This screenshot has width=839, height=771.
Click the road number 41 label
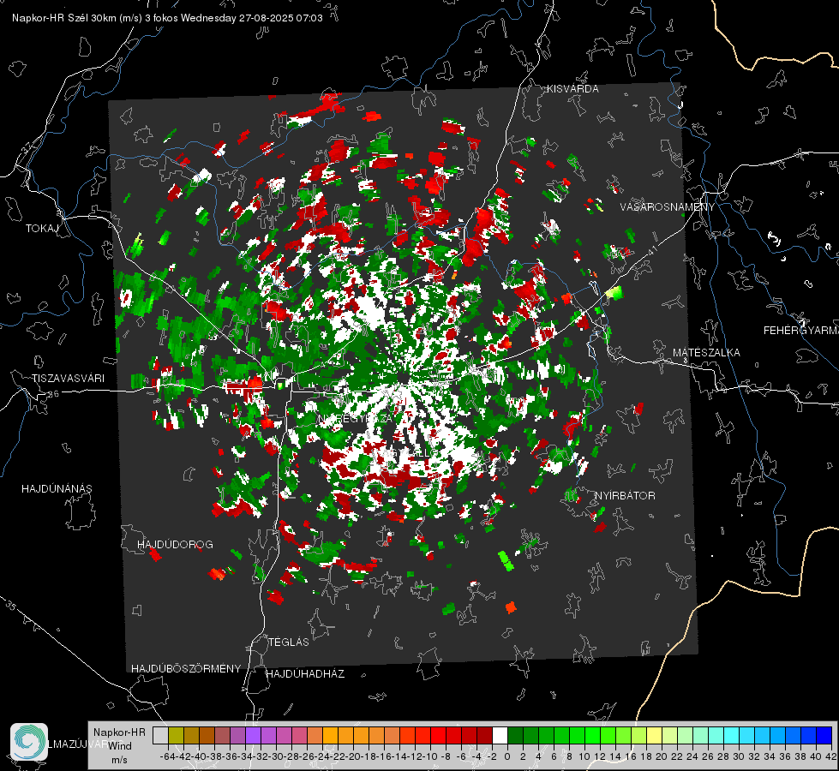coord(652,251)
